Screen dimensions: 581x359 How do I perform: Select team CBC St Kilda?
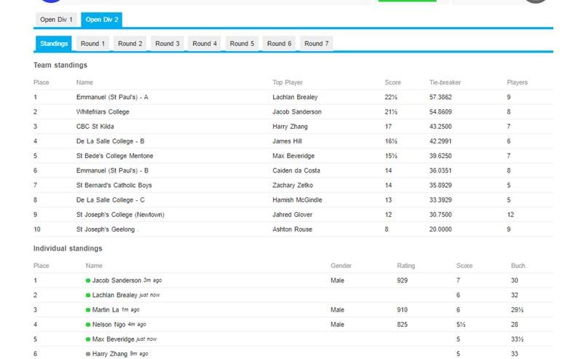(x=95, y=127)
